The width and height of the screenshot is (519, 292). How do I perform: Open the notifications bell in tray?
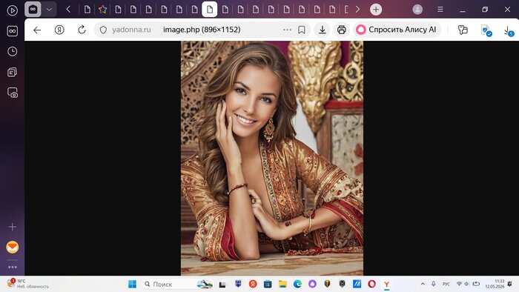(510, 284)
